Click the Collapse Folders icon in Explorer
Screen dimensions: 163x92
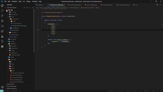33,8
